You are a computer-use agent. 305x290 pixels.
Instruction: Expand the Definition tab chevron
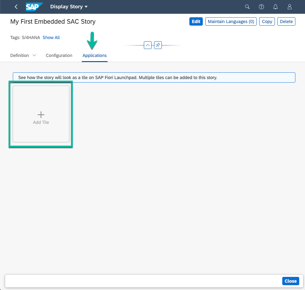pos(34,55)
